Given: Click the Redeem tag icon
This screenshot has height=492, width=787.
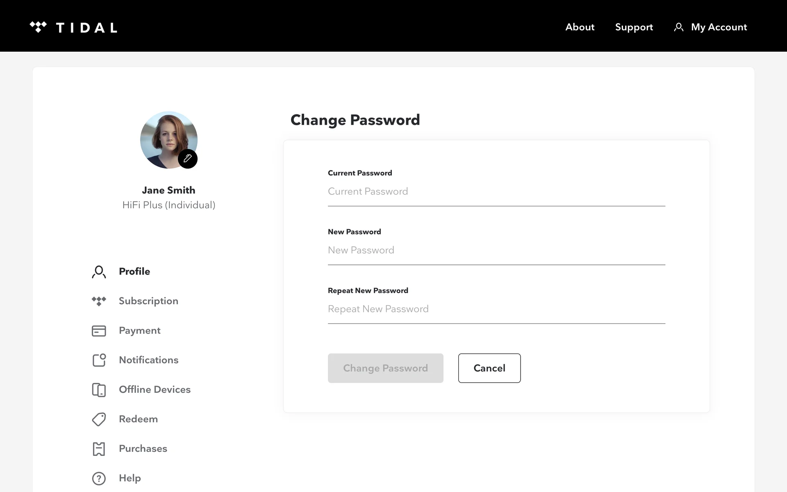Looking at the screenshot, I should 99,419.
